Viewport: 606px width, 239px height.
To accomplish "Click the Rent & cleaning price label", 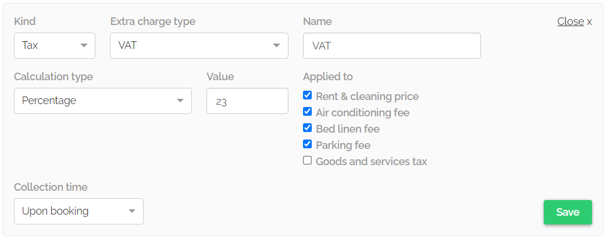I will (367, 97).
